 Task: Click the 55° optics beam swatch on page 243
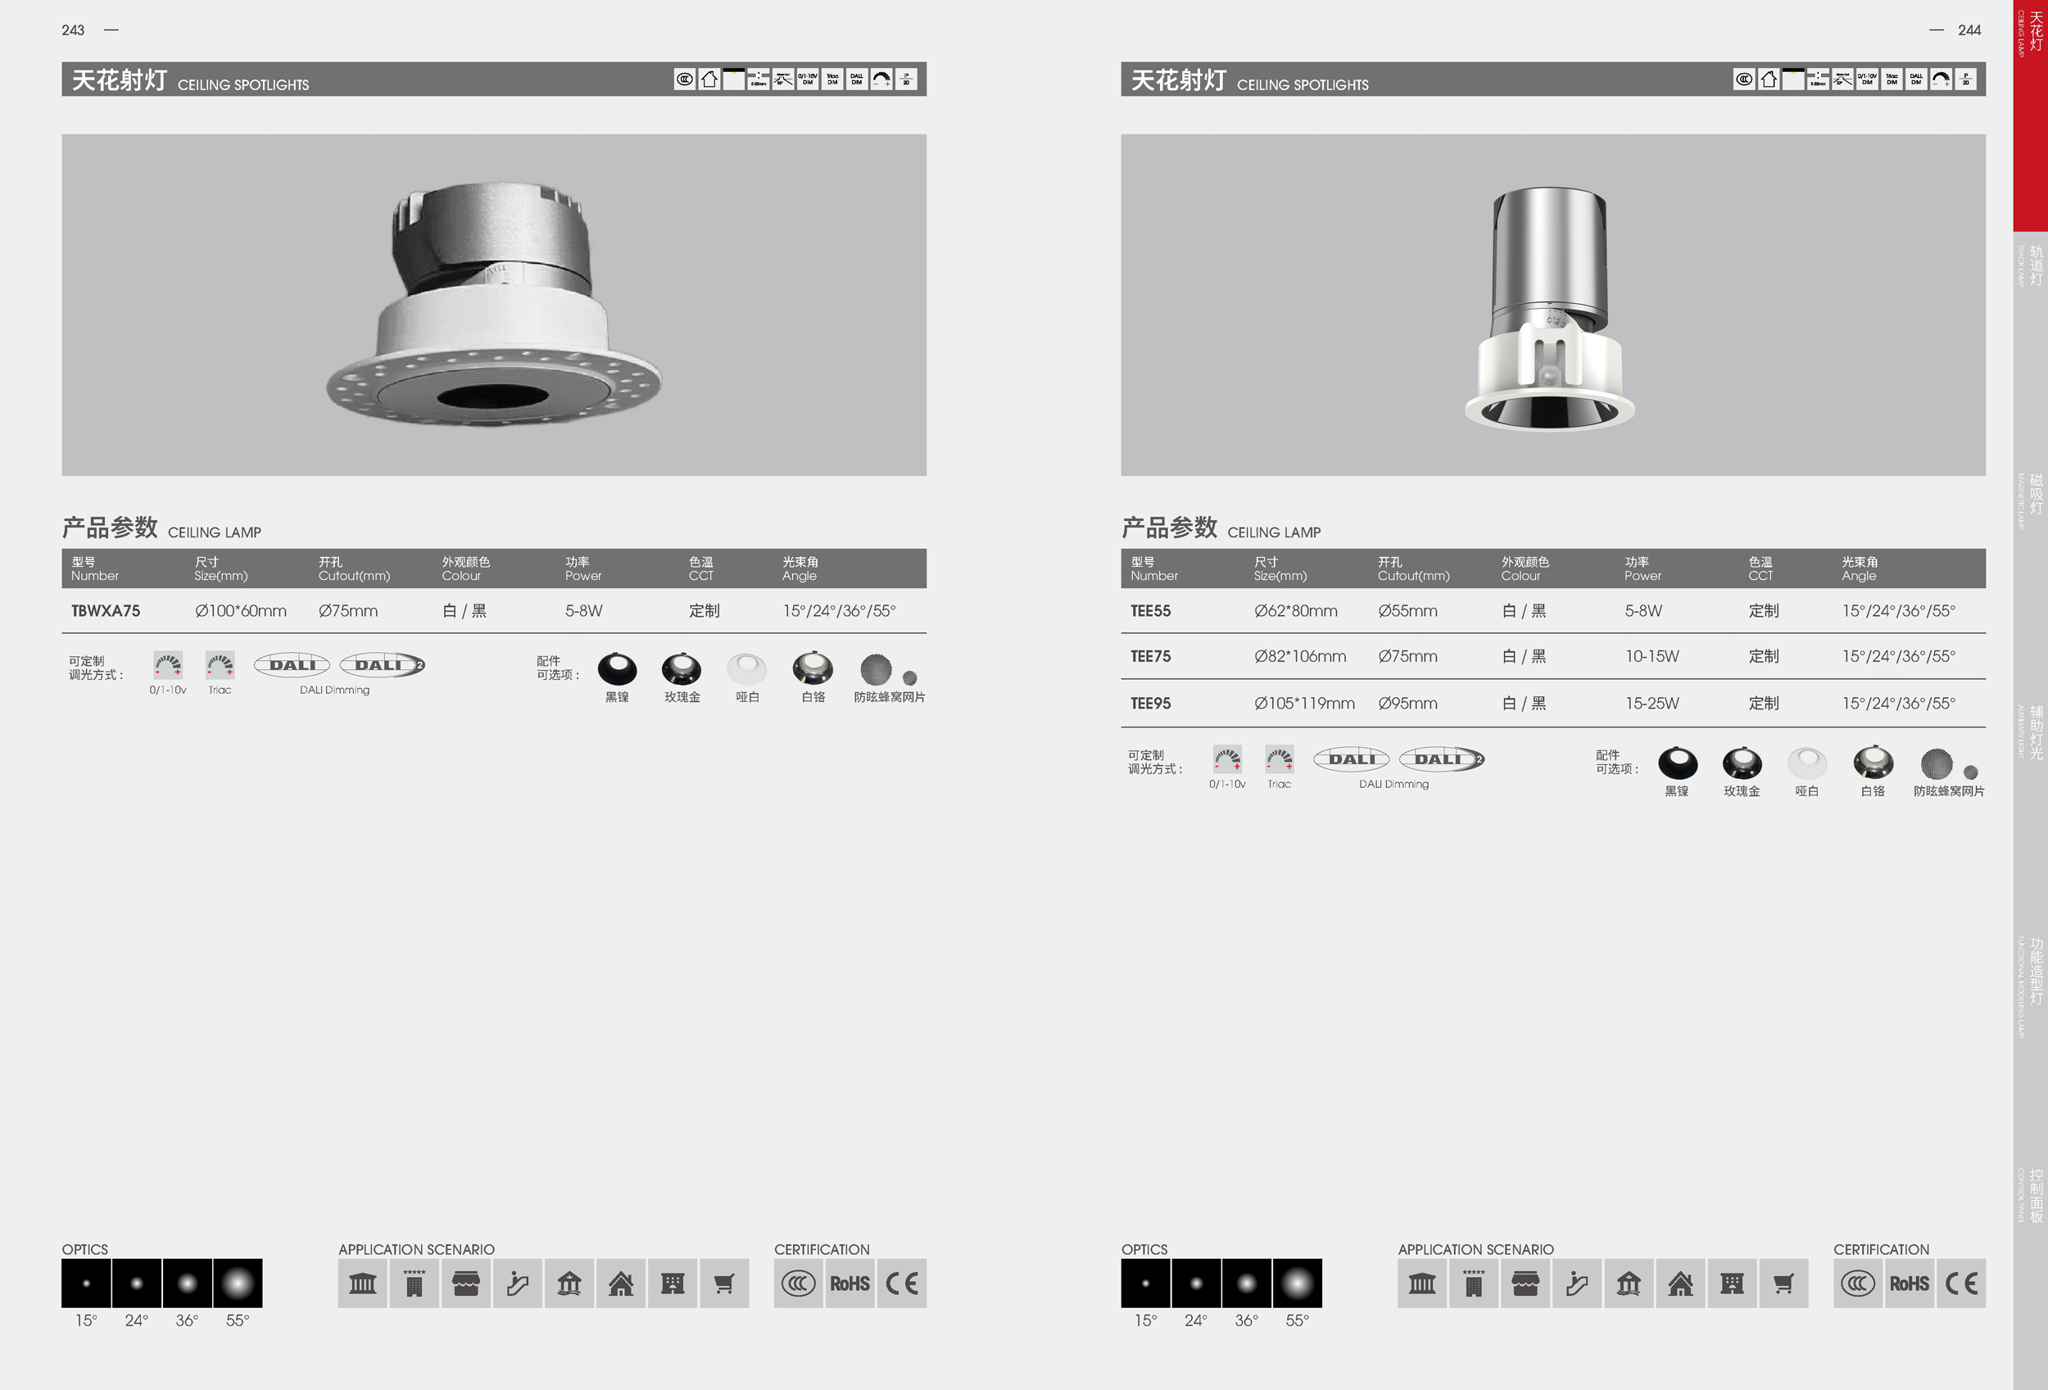237,1284
